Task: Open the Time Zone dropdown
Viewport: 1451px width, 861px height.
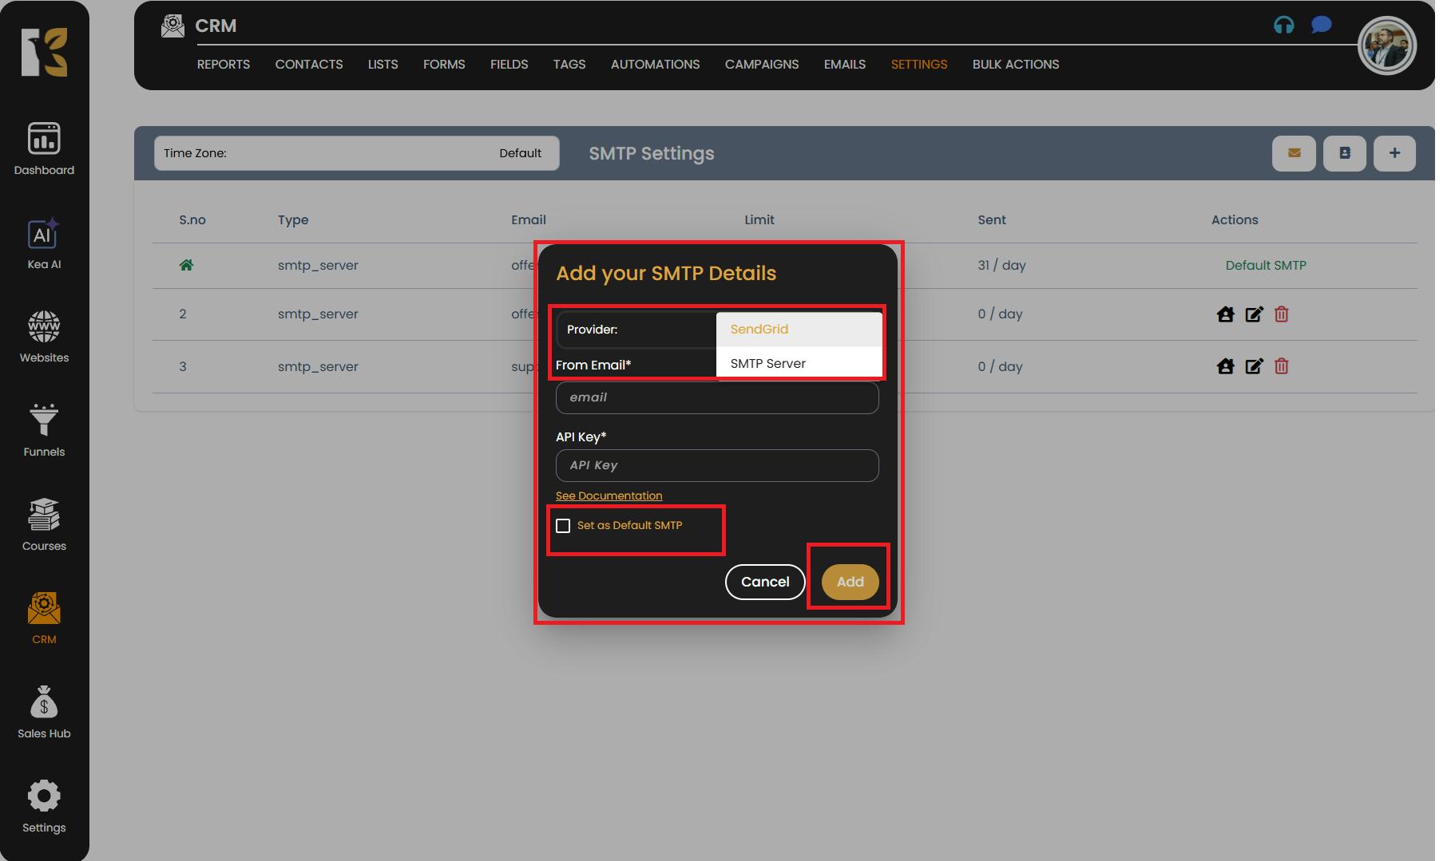Action: tap(356, 153)
